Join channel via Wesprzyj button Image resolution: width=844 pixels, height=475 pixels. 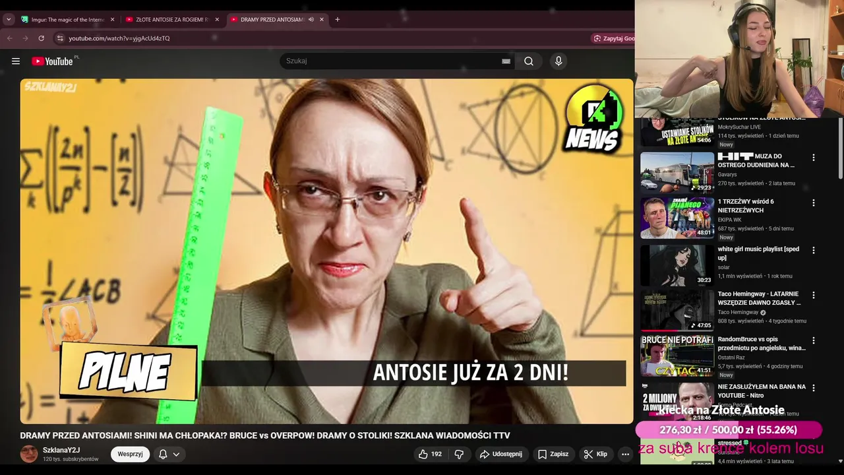click(x=130, y=454)
